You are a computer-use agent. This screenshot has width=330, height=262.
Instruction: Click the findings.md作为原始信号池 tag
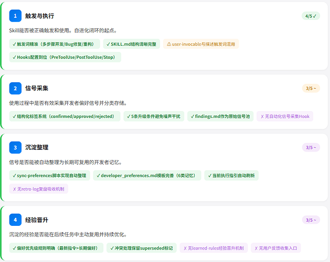click(220, 116)
